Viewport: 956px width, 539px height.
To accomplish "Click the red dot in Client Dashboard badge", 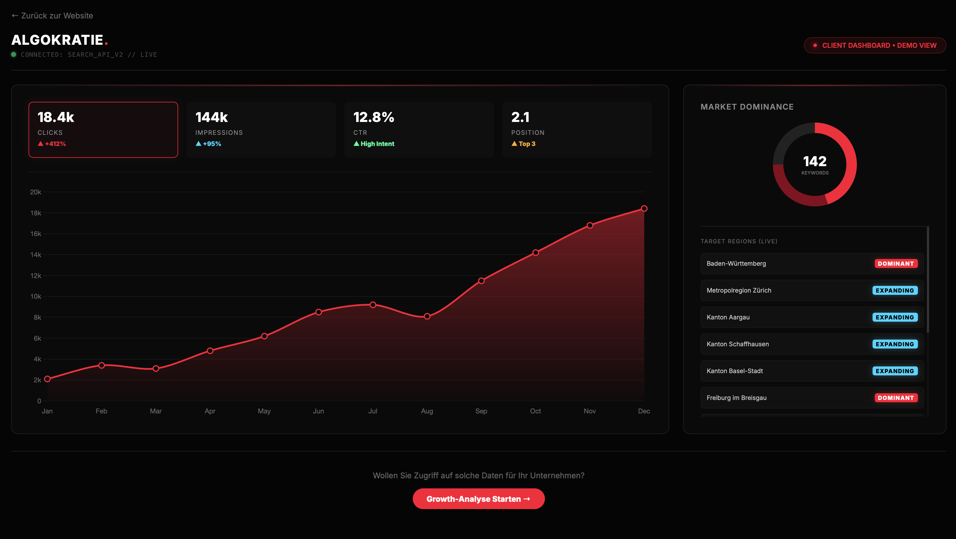I will tap(815, 45).
